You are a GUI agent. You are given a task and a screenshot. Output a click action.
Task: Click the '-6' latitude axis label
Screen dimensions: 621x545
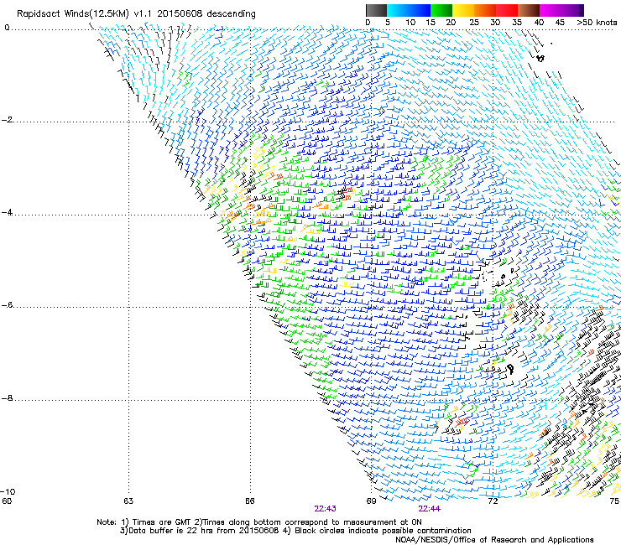(7, 304)
